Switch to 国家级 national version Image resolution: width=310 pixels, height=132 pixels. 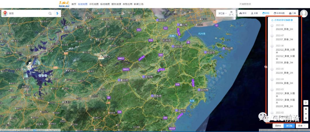[278, 126]
